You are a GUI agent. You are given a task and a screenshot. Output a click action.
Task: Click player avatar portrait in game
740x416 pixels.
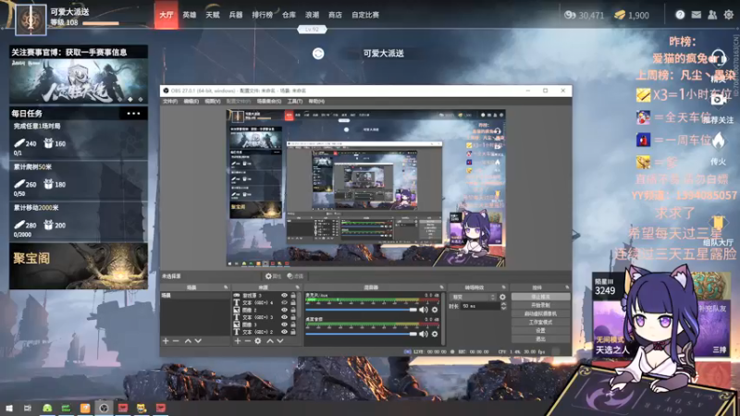coord(31,19)
